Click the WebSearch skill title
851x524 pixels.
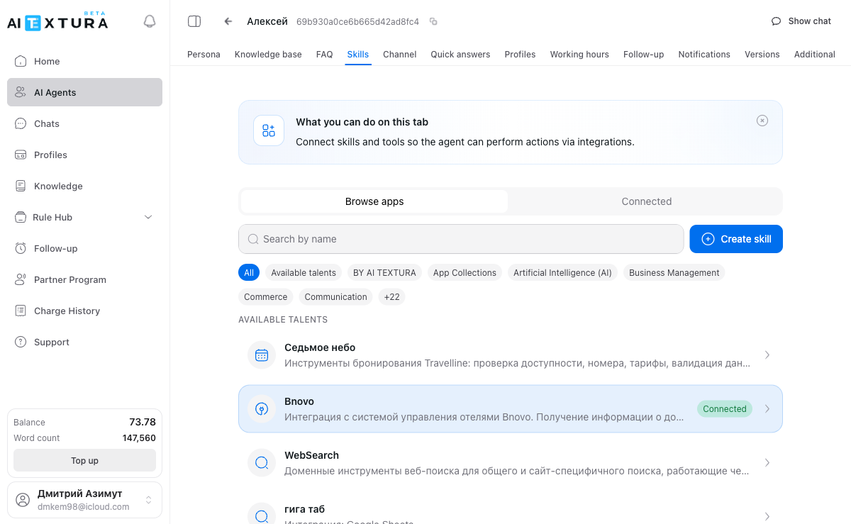[x=311, y=455]
